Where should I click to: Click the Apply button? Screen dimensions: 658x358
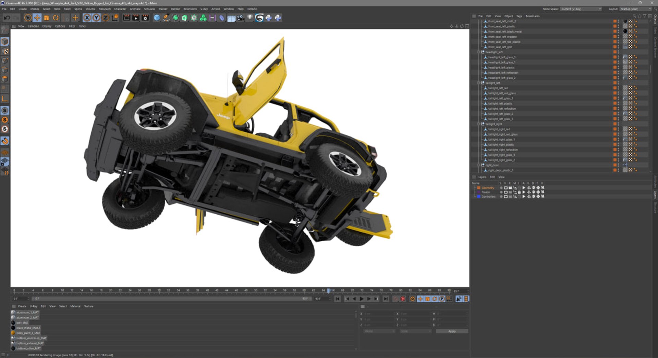pos(452,331)
